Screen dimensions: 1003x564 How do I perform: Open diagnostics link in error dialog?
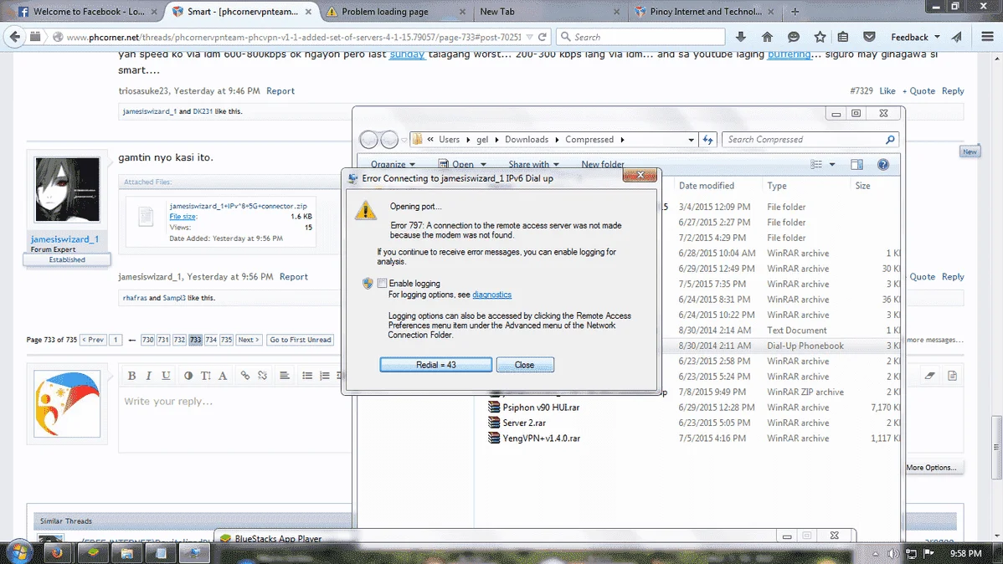click(x=491, y=295)
